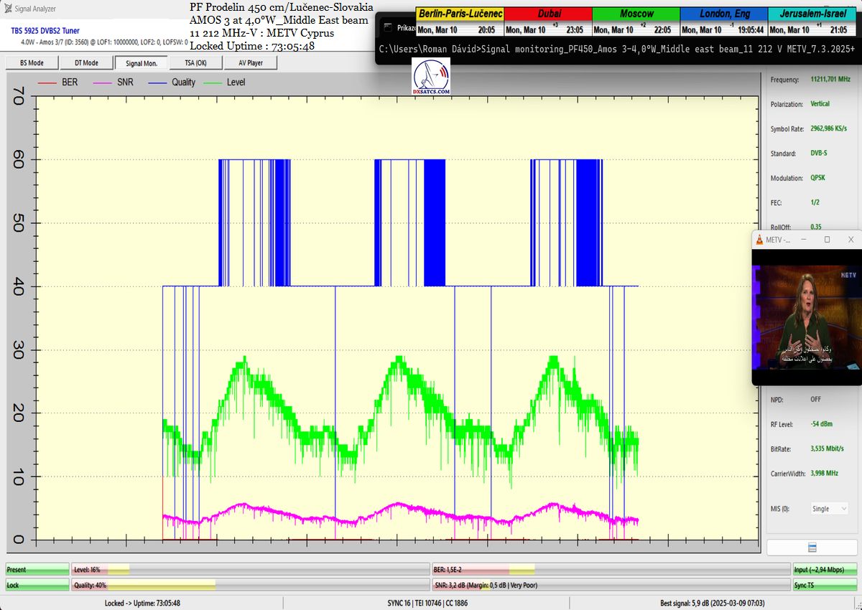Click the Sync TS indicator

(x=825, y=585)
